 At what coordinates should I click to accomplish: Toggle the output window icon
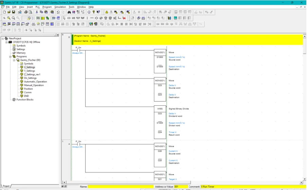(9, 24)
